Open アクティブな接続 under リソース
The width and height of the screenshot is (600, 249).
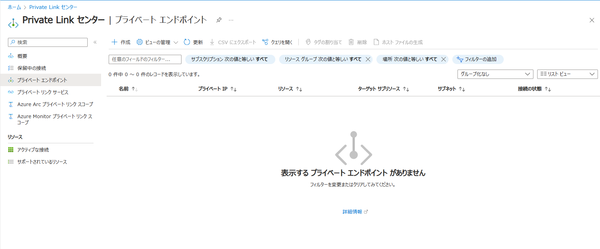[33, 150]
